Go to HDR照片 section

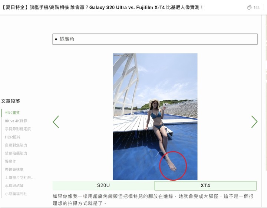pos(13,137)
